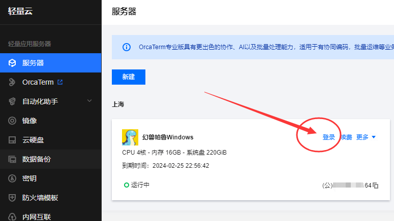Viewport: 394px width, 221px height.
Task: Click the 运行中 status indicator
Action: click(x=137, y=185)
